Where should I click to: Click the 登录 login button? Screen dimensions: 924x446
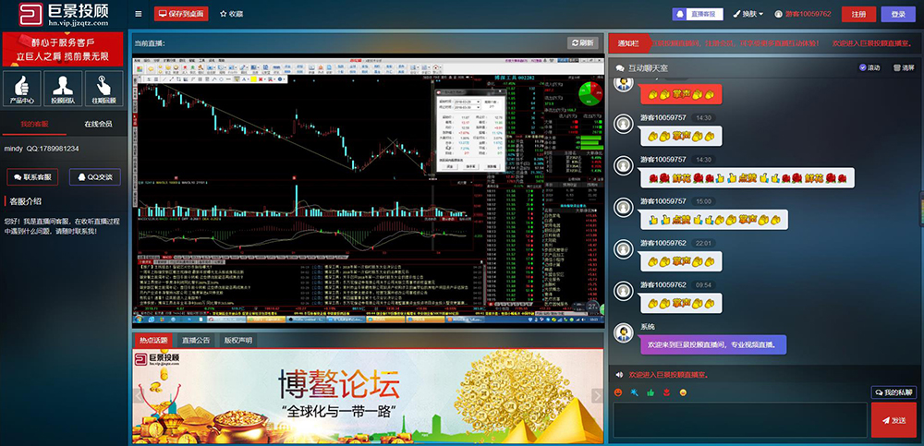pyautogui.click(x=899, y=14)
